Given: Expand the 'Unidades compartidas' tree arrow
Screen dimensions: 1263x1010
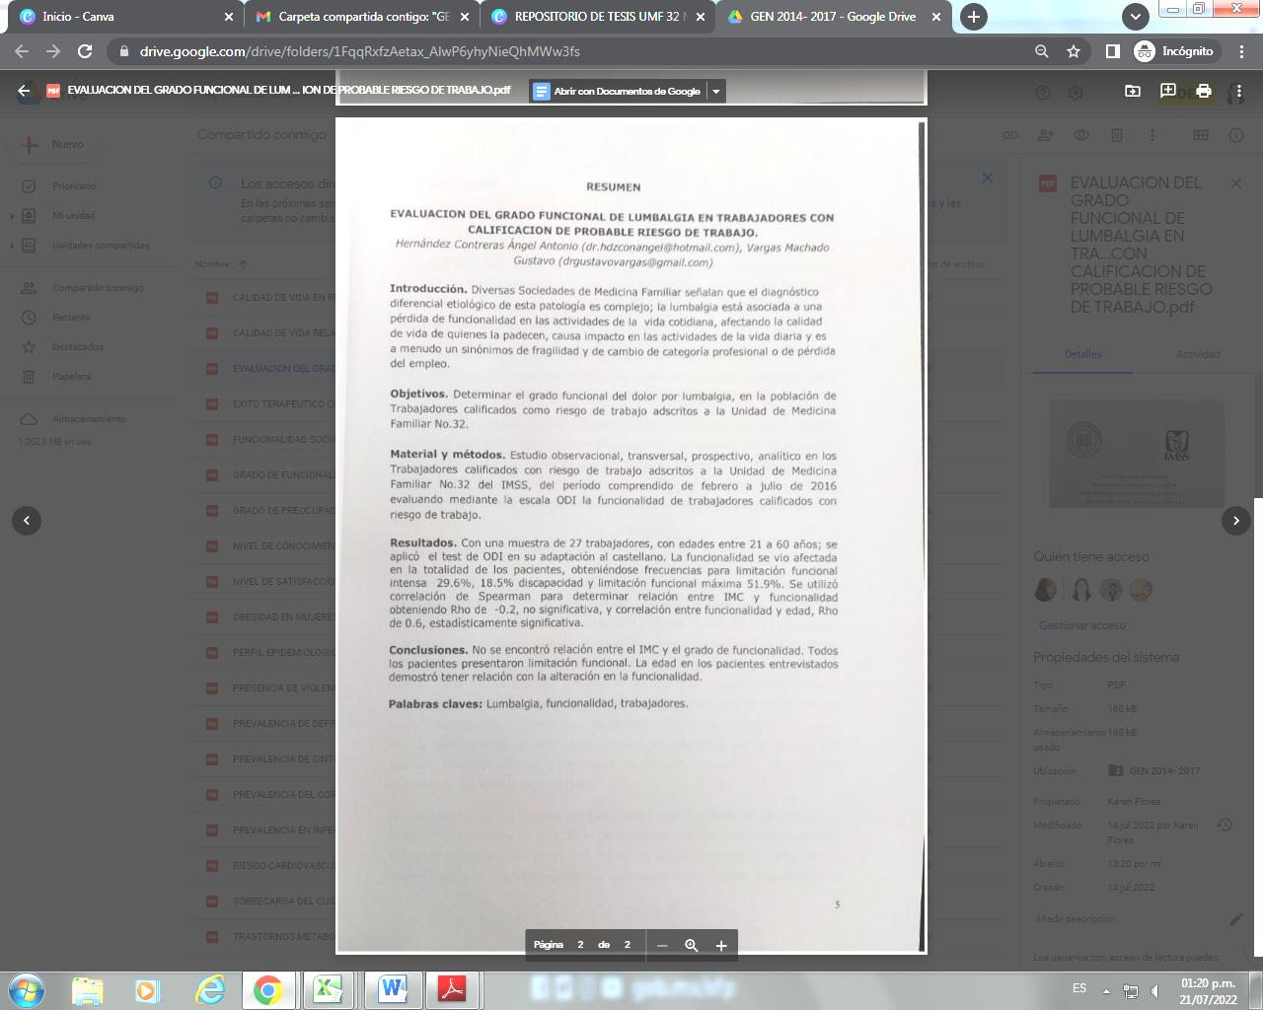Looking at the screenshot, I should [12, 246].
